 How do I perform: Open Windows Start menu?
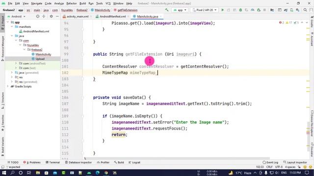(x=4, y=173)
